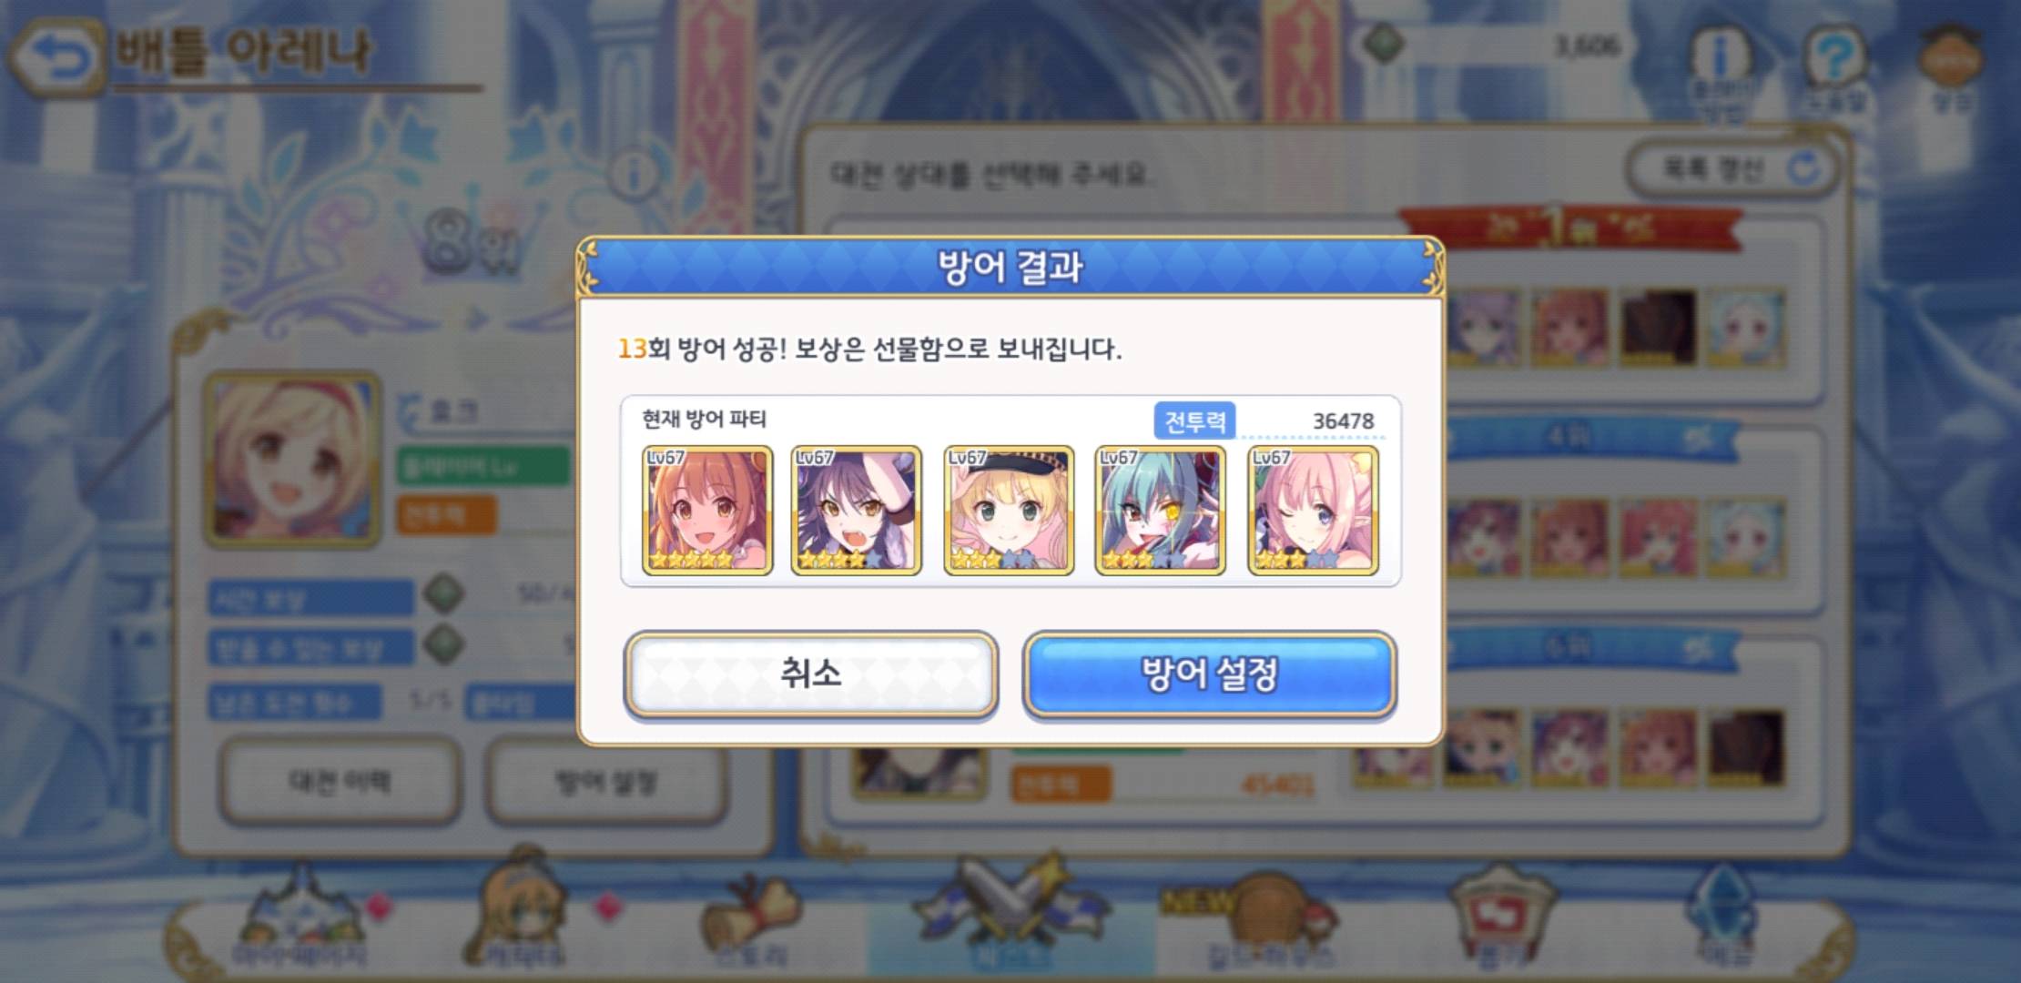This screenshot has height=983, width=2021.
Task: Click the list refresh arrow icon
Action: click(x=1804, y=168)
